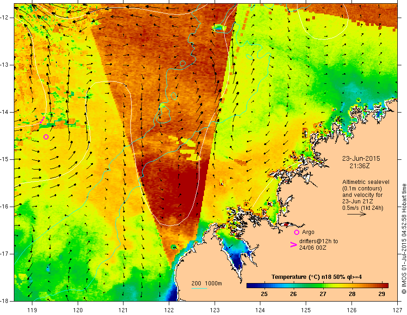The width and height of the screenshot is (407, 315).
Task: Click the '121' longitude axis label
Action: (x=123, y=310)
